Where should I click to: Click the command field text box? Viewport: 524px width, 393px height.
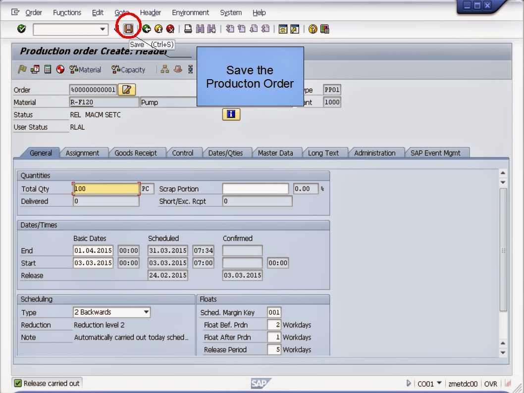click(66, 29)
